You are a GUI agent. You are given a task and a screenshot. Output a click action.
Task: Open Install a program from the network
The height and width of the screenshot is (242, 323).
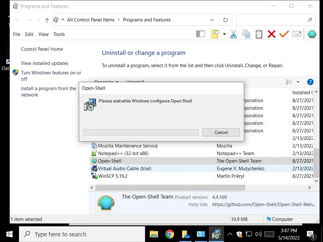click(x=48, y=92)
